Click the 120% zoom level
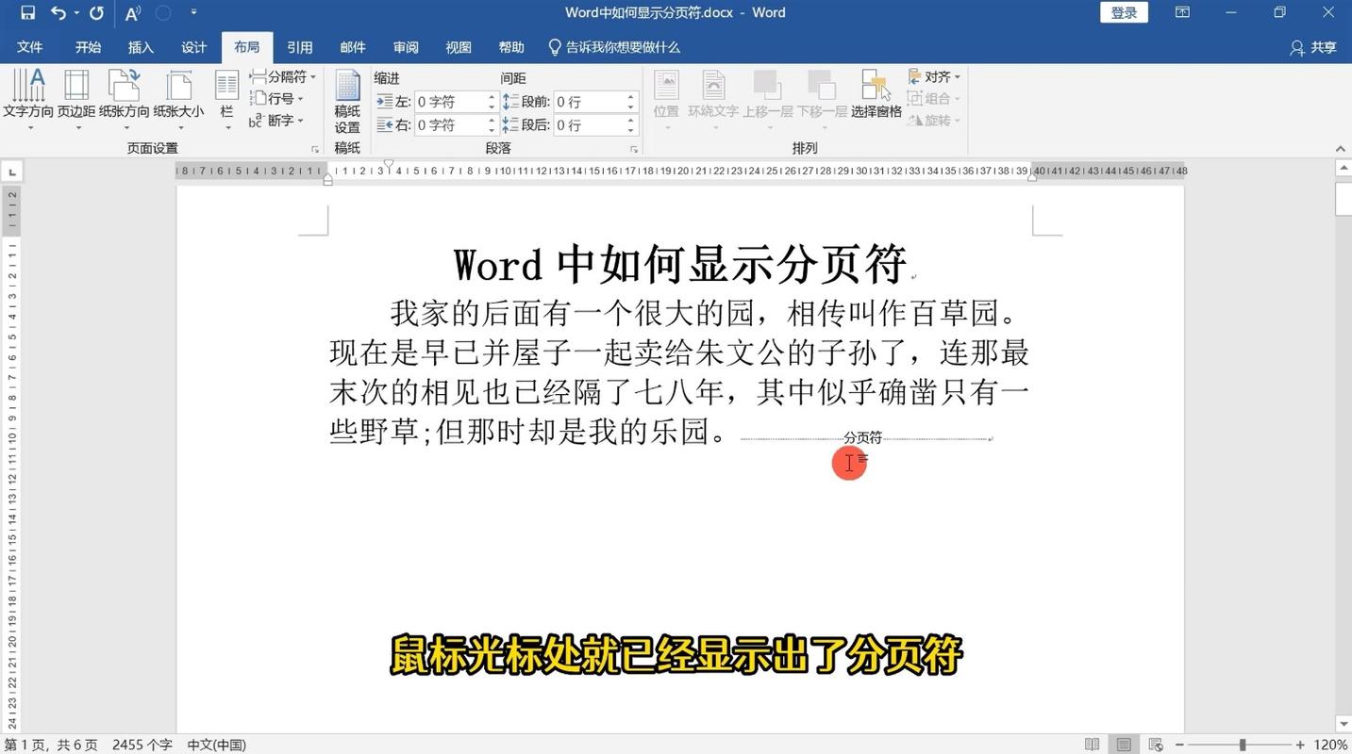The height and width of the screenshot is (754, 1352). click(x=1330, y=745)
